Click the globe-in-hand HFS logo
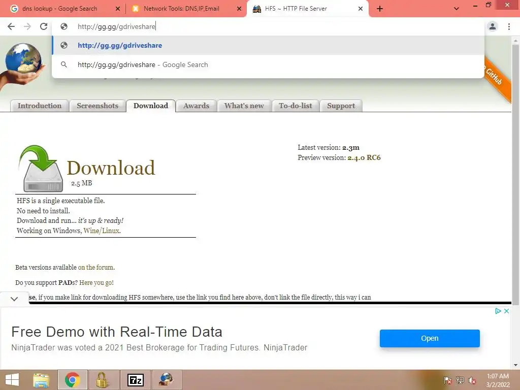 click(22, 64)
